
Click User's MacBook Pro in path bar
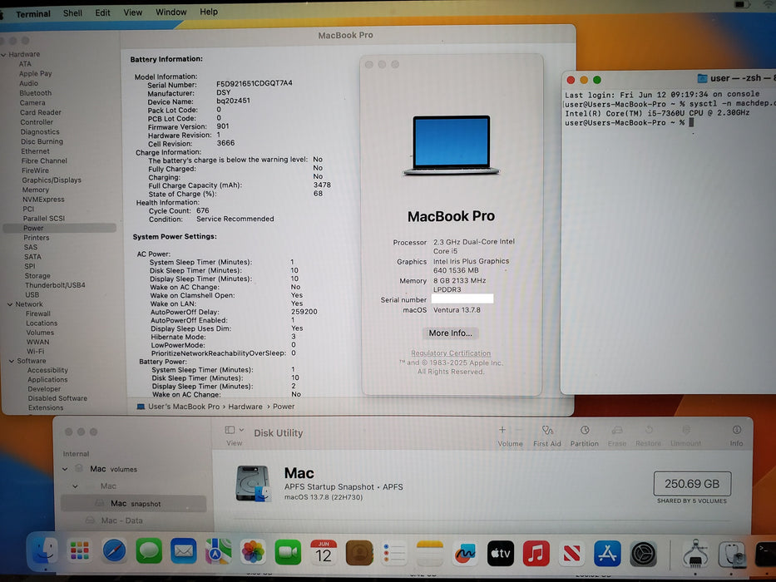coord(184,407)
